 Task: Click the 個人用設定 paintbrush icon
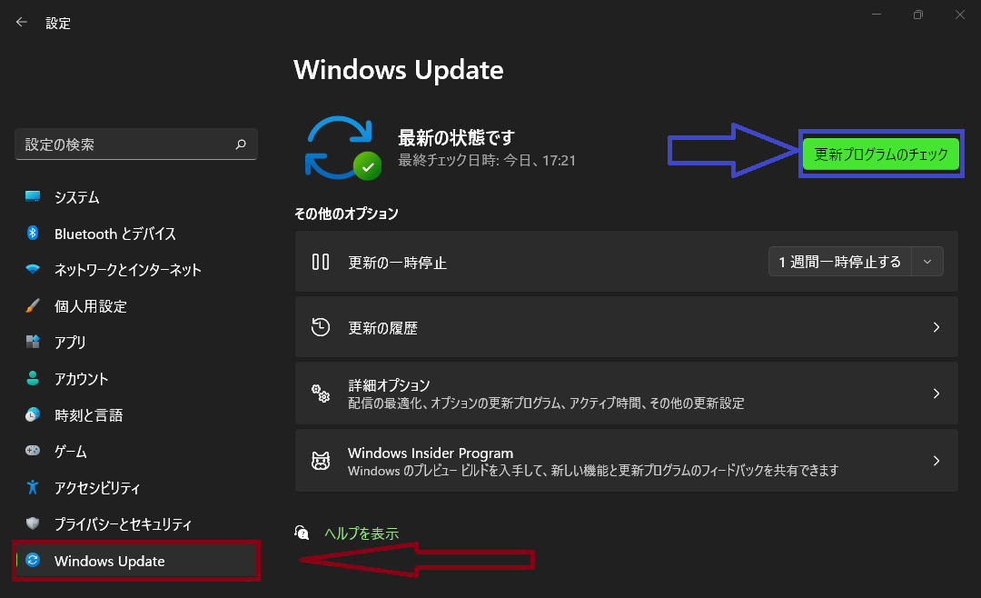coord(33,305)
